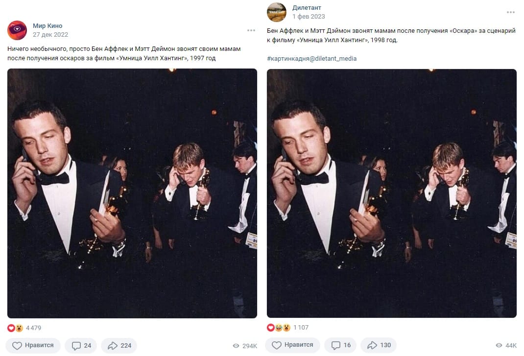View the 294K views counter icon
The width and height of the screenshot is (524, 356).
click(x=236, y=346)
